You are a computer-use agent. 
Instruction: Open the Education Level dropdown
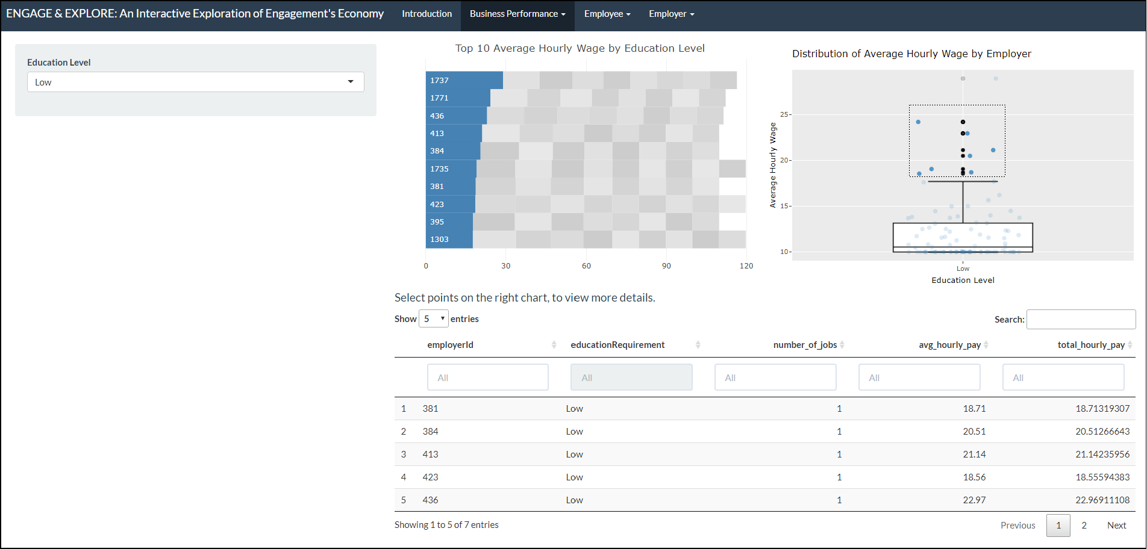coord(195,82)
